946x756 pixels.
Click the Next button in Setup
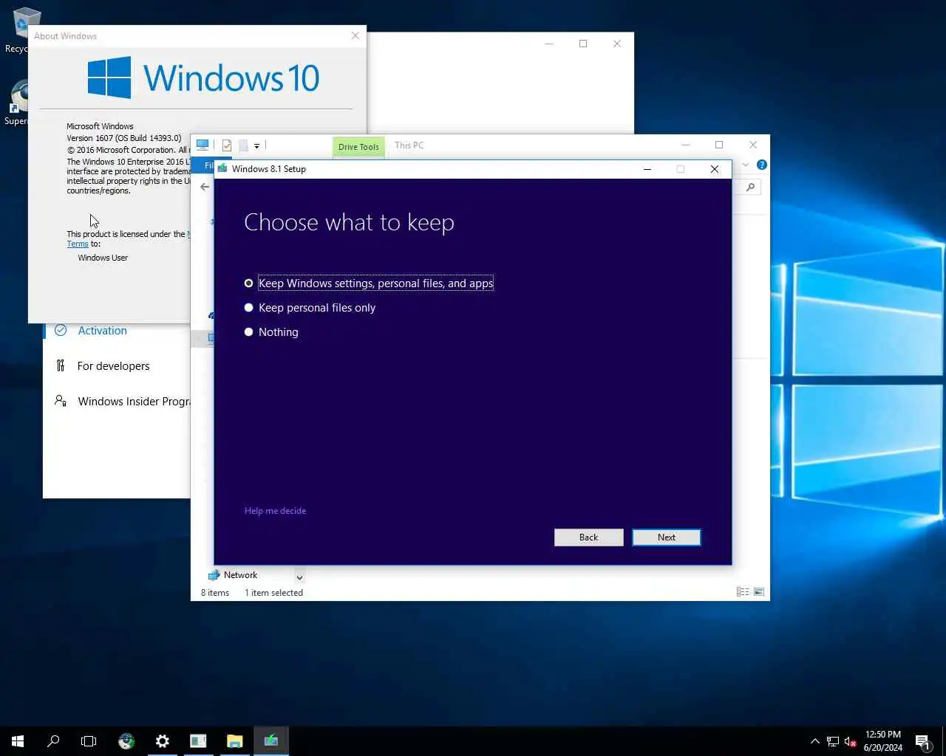coord(667,537)
